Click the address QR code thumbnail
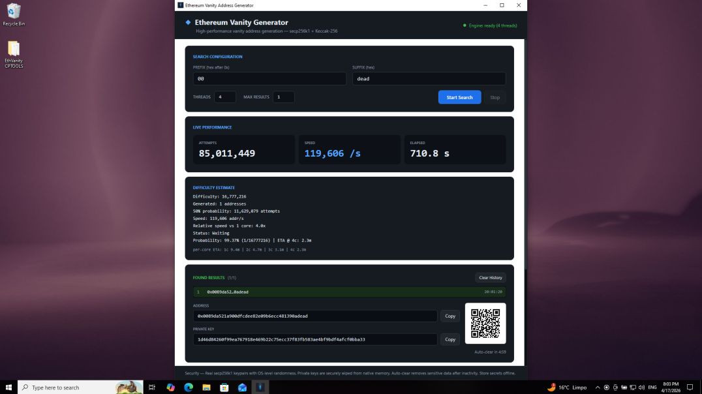 click(x=485, y=322)
